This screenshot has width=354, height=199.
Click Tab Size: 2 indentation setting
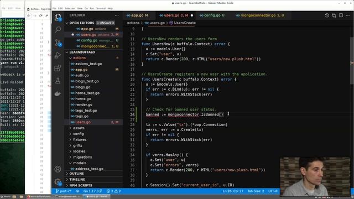(256, 191)
